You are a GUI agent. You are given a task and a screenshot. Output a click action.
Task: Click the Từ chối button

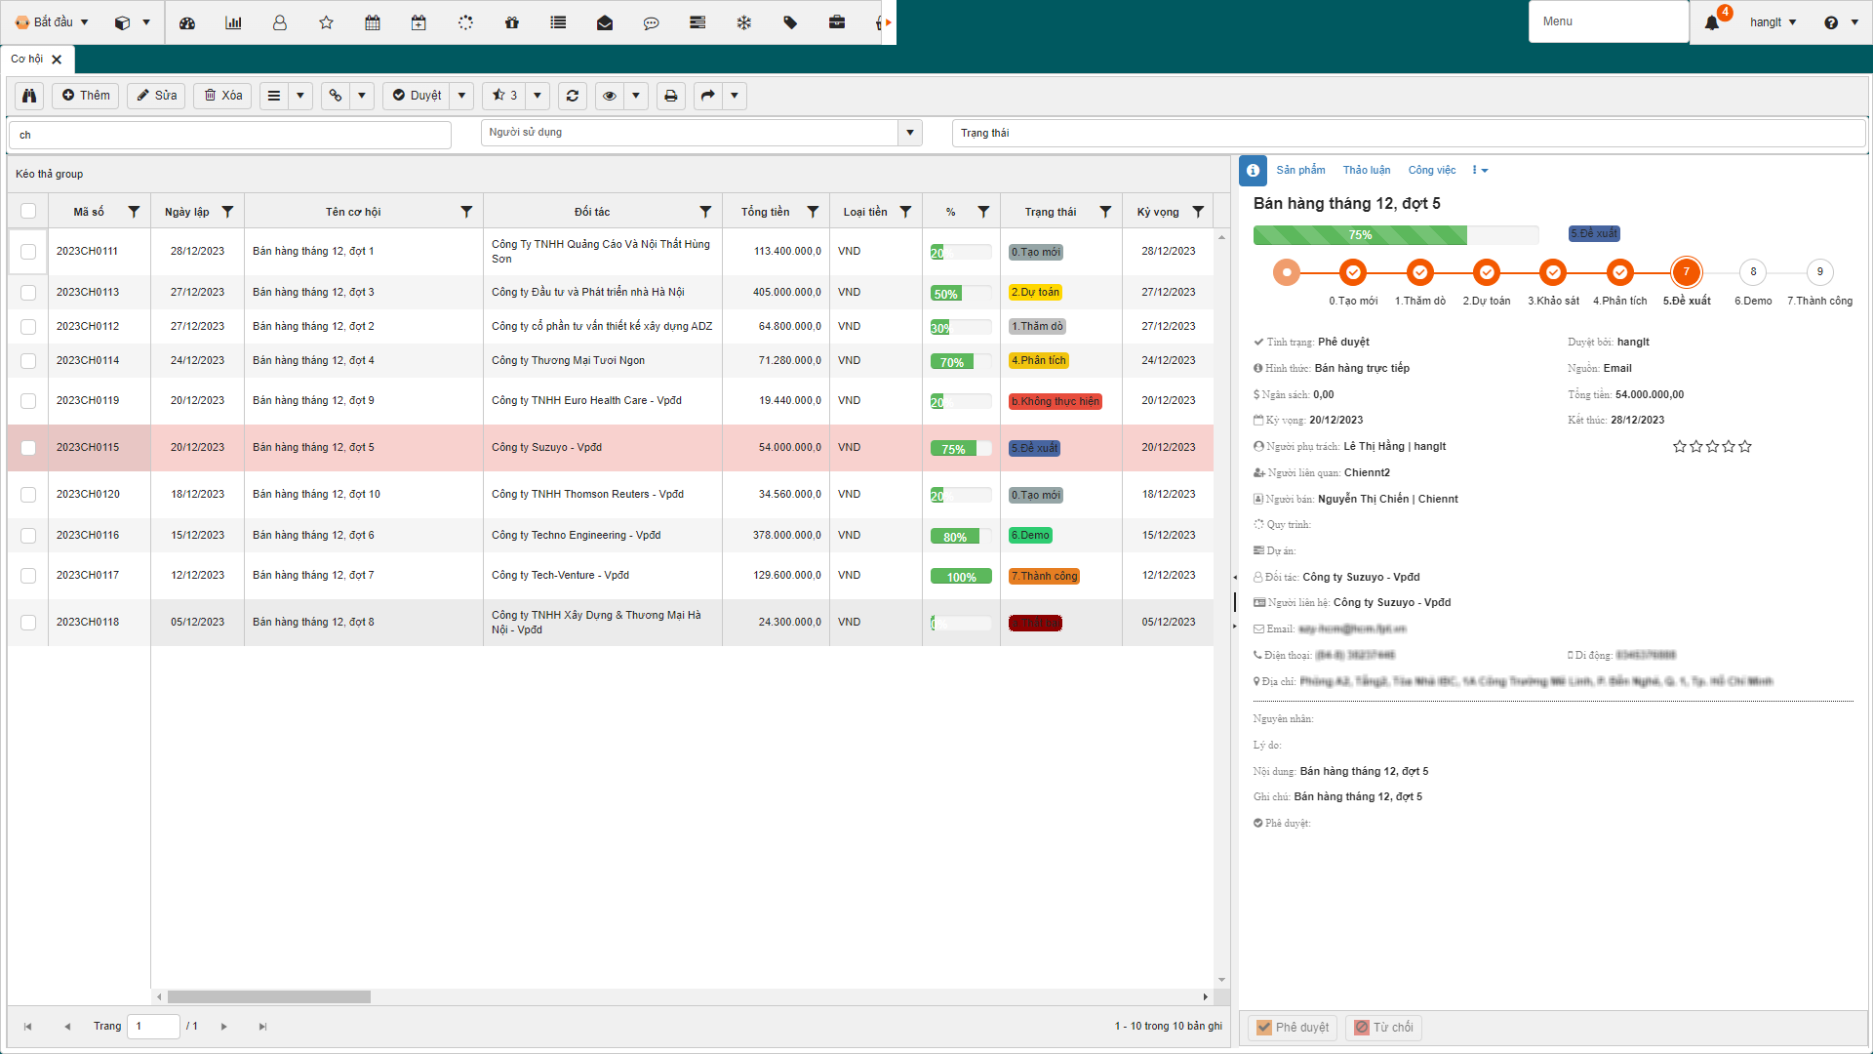pos(1383,1027)
